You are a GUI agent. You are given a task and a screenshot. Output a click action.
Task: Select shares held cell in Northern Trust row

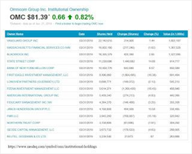pyautogui.click(x=105, y=123)
